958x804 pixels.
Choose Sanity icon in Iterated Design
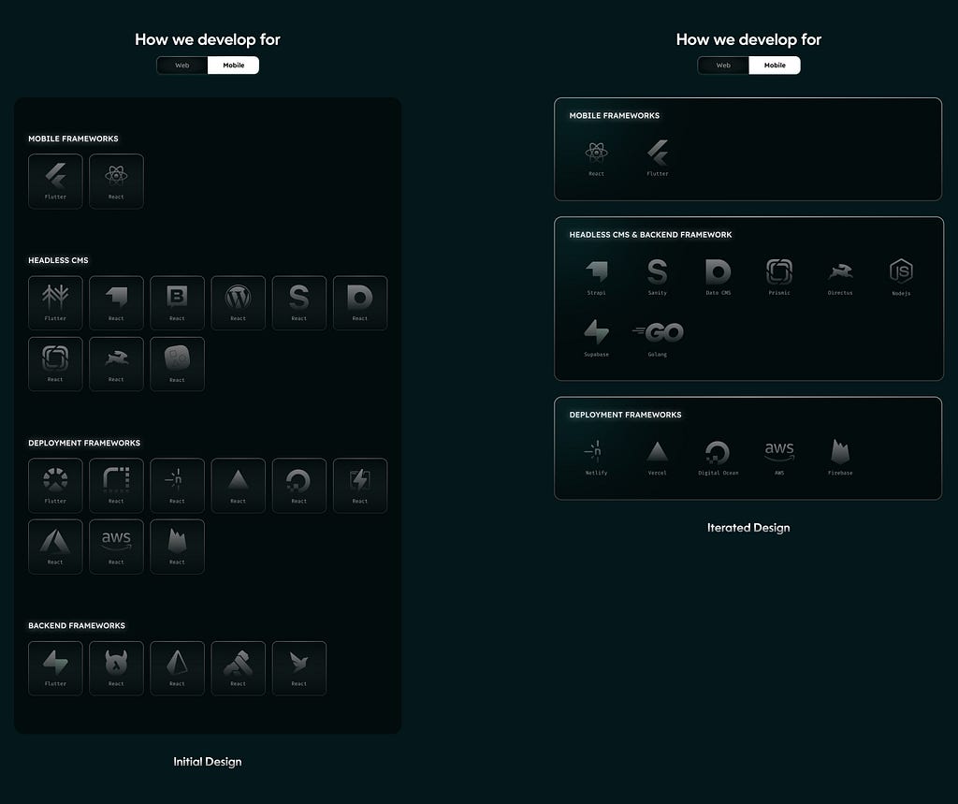[x=658, y=271]
